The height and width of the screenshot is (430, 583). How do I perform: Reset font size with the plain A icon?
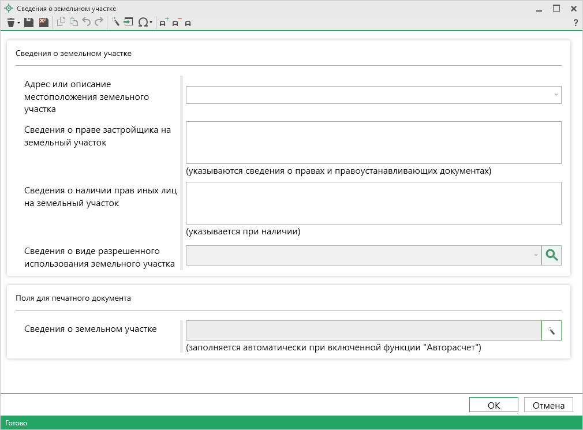[188, 23]
